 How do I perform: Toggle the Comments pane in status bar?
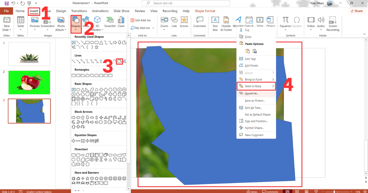coord(270,191)
